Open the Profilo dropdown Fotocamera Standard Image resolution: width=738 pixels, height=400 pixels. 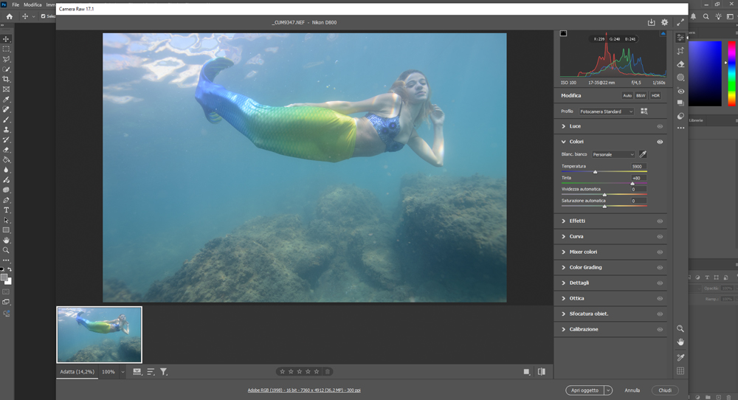(607, 111)
